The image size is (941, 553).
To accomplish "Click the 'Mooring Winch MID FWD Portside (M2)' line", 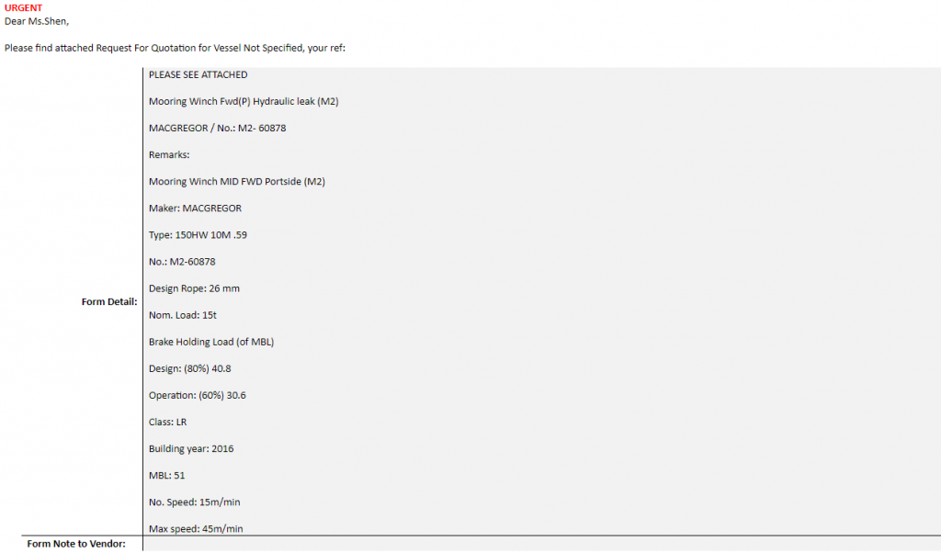I will click(236, 182).
